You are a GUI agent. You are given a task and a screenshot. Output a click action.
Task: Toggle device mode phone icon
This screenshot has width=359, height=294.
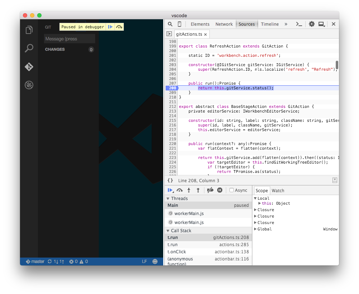coord(179,24)
